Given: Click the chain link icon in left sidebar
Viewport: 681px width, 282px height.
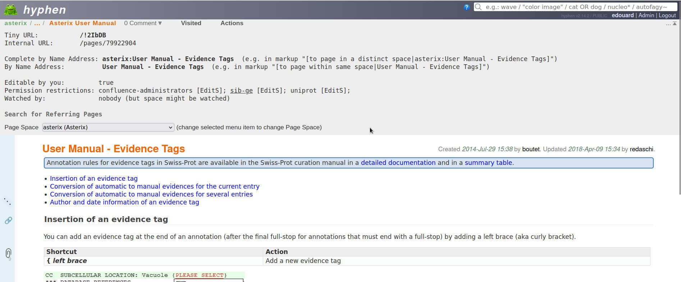Looking at the screenshot, I should [8, 220].
